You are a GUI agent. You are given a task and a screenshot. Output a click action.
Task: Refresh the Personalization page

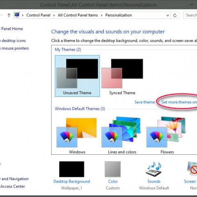[x=175, y=15]
